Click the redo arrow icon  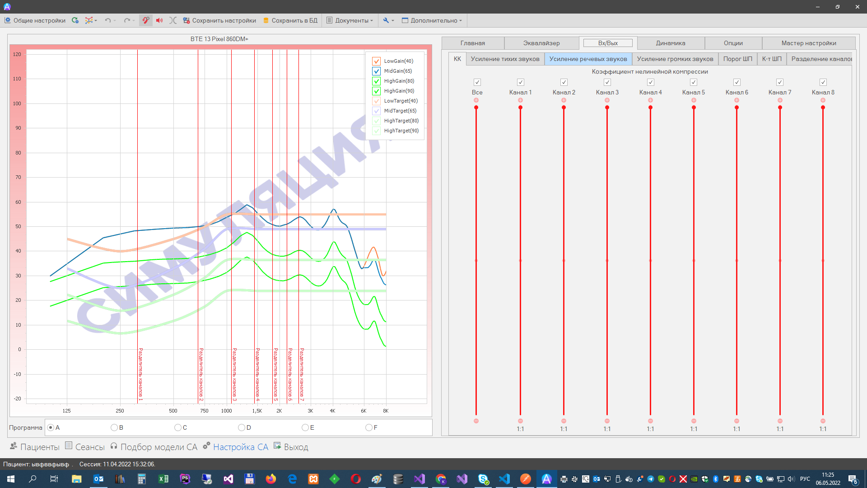(x=127, y=20)
